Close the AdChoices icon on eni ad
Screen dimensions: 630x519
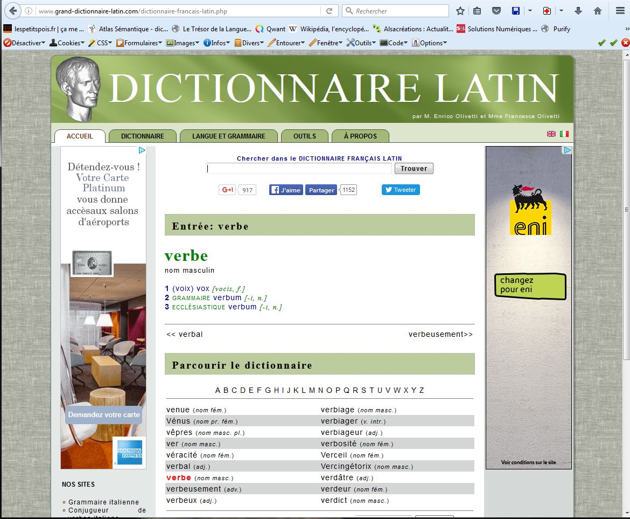(x=567, y=150)
